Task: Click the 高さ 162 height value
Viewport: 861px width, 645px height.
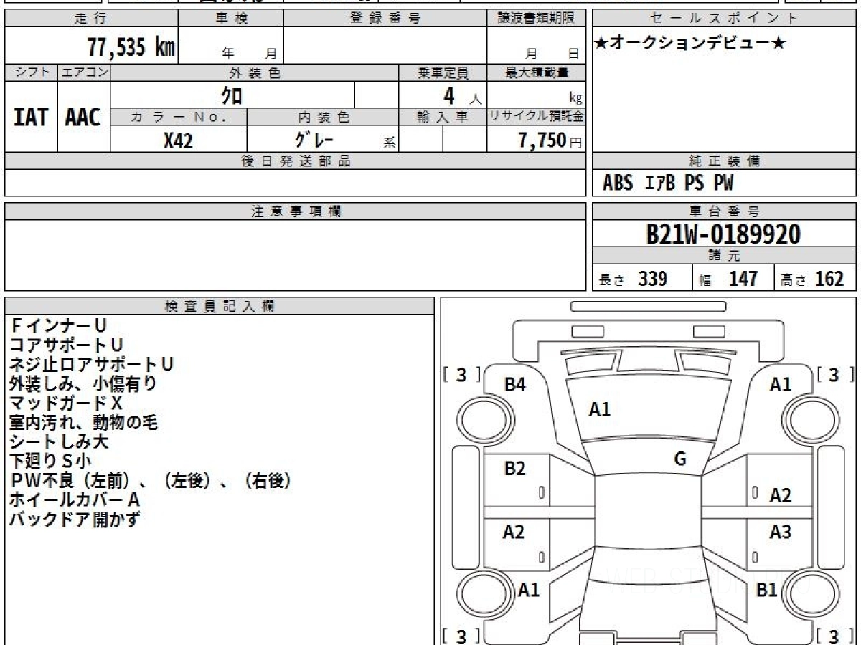Action: click(812, 279)
